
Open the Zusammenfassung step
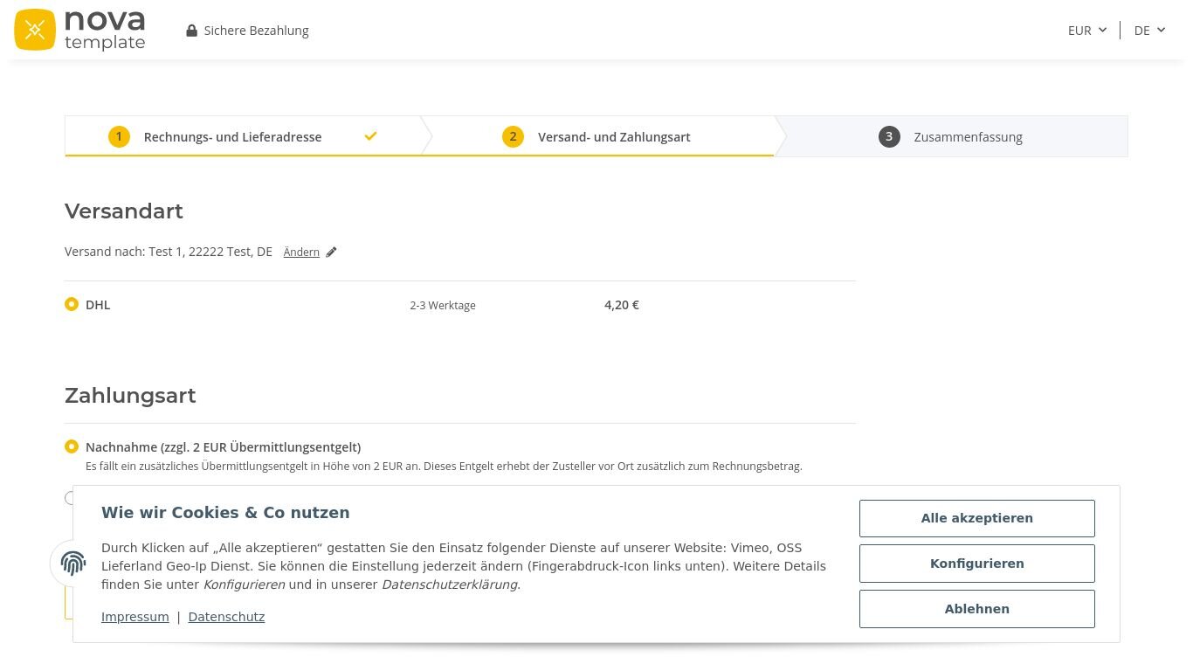[x=968, y=137]
